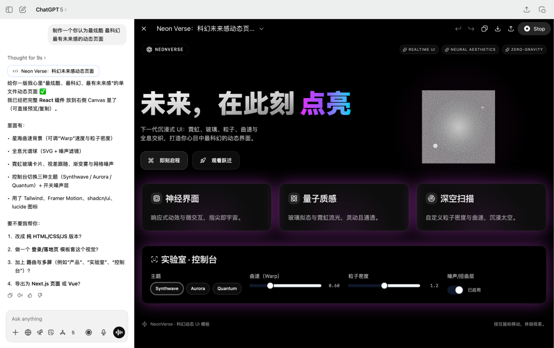The height and width of the screenshot is (348, 554).
Task: Enable deep research telescope icon
Action: tap(40, 333)
